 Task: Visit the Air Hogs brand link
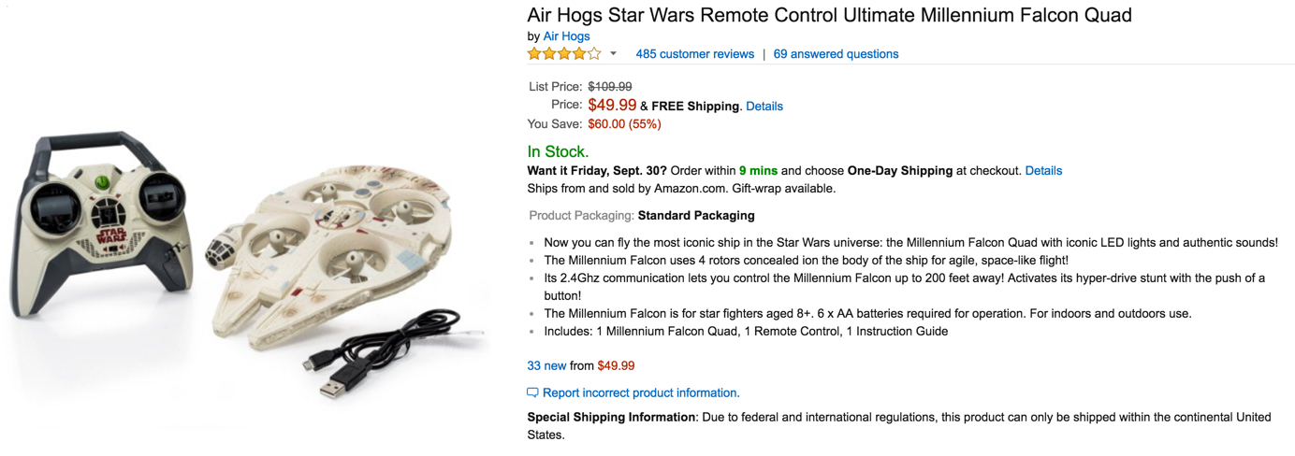(x=566, y=36)
